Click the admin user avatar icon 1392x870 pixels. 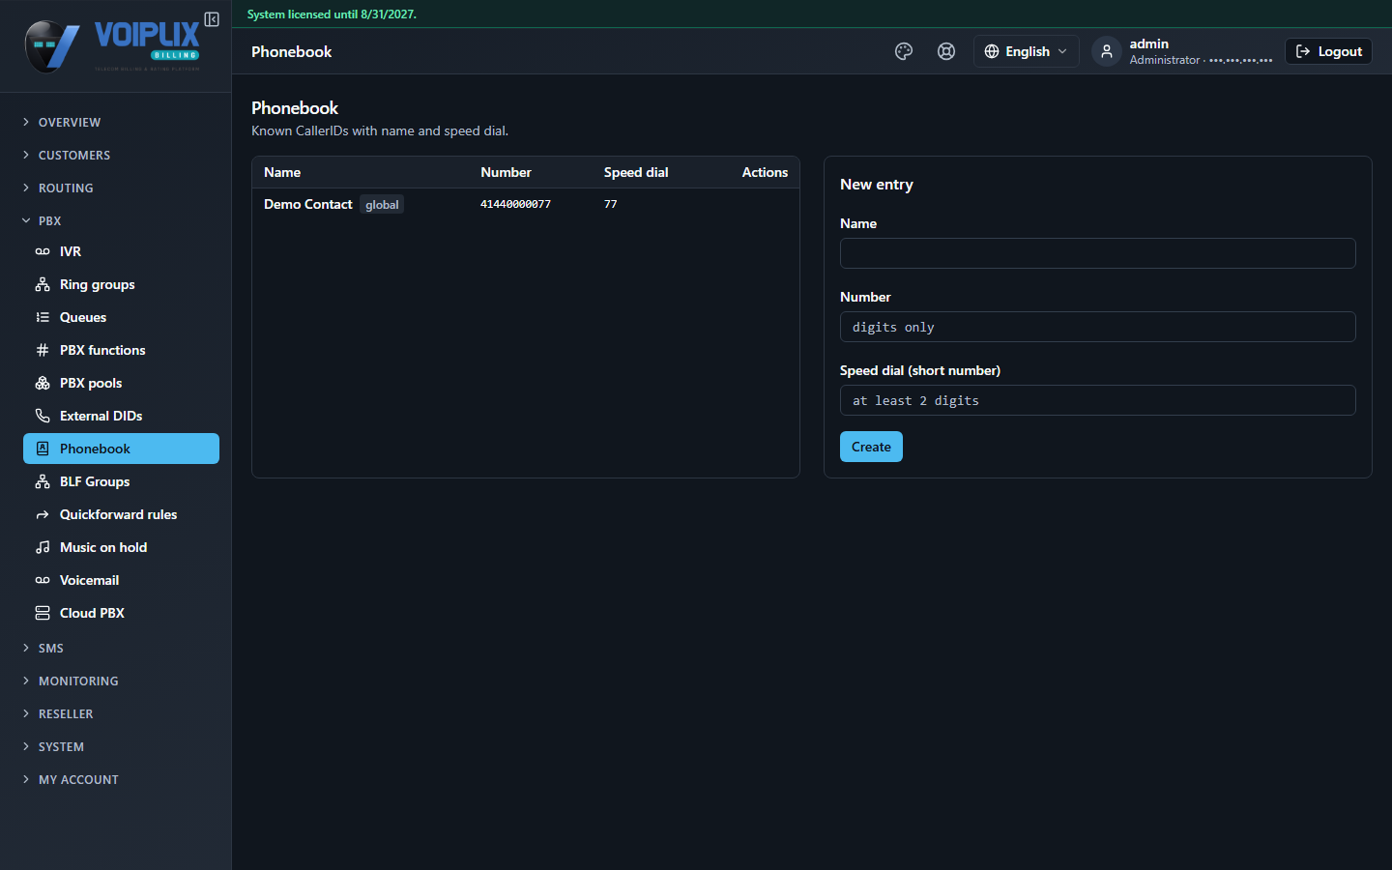[1107, 51]
